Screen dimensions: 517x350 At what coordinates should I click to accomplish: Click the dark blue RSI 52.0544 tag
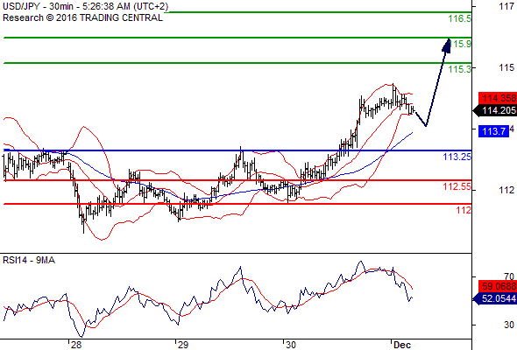[495, 298]
